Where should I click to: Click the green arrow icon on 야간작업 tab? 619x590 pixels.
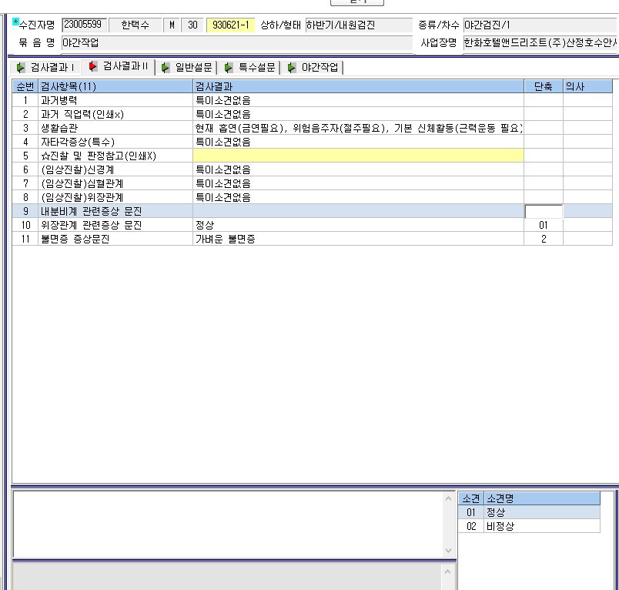(291, 68)
